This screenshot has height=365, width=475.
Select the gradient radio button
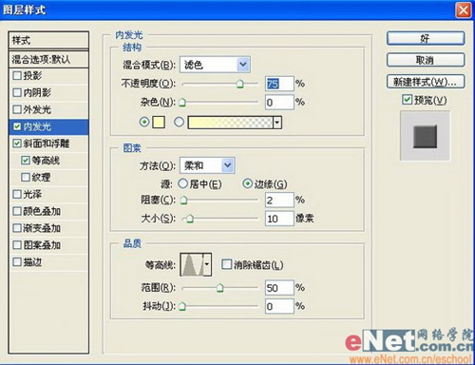point(179,122)
